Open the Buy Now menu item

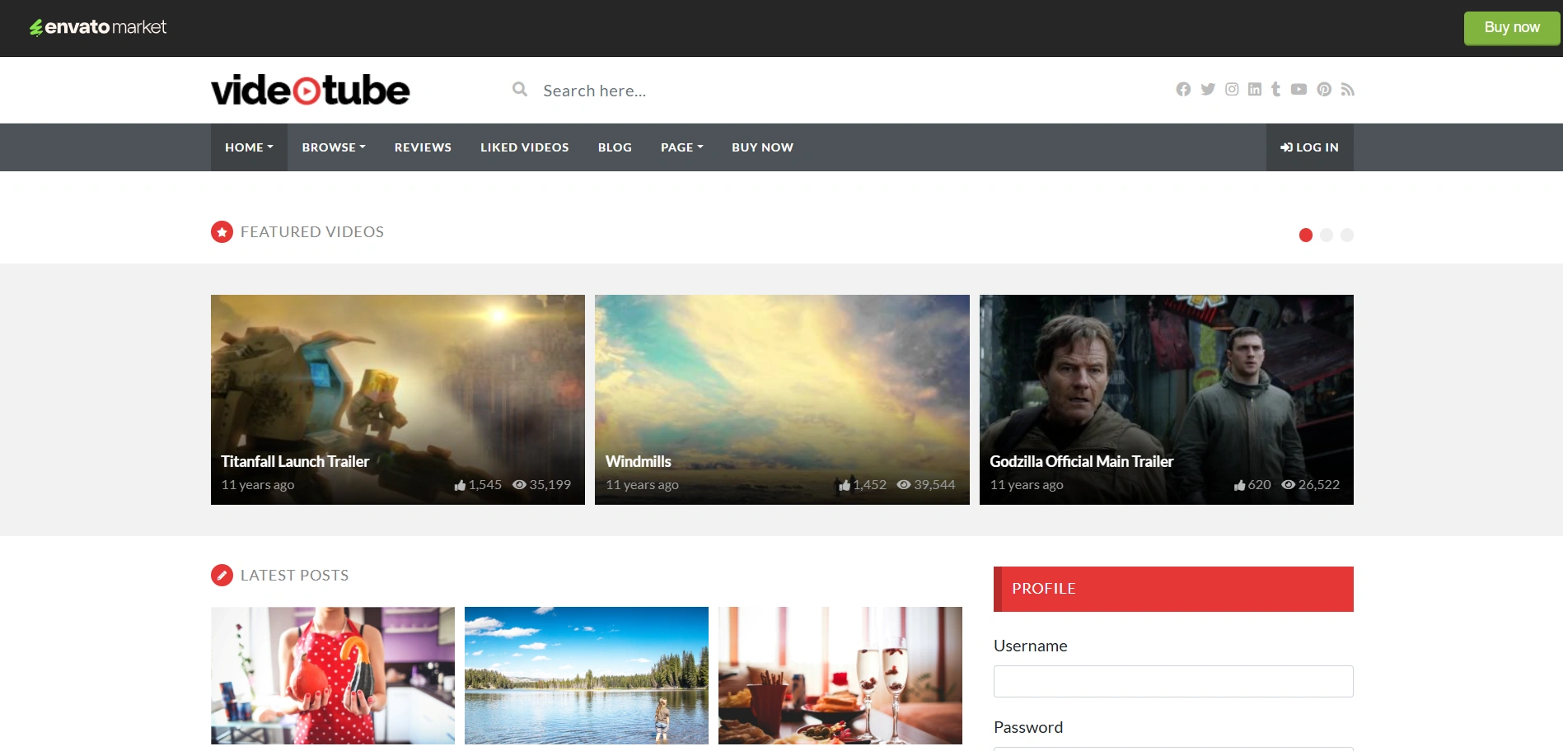pyautogui.click(x=762, y=147)
